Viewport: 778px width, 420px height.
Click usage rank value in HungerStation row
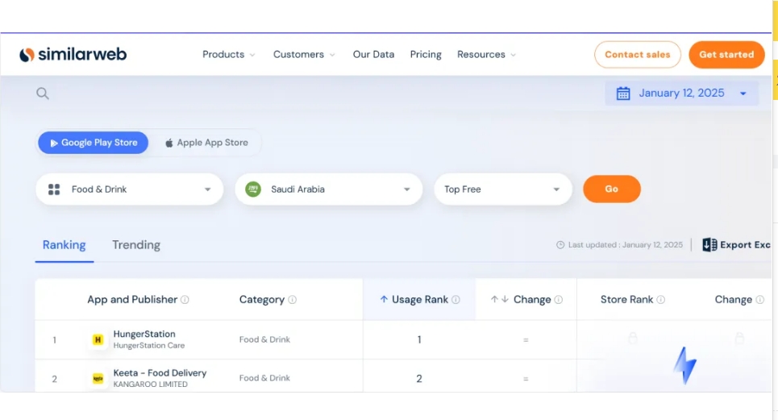click(419, 339)
